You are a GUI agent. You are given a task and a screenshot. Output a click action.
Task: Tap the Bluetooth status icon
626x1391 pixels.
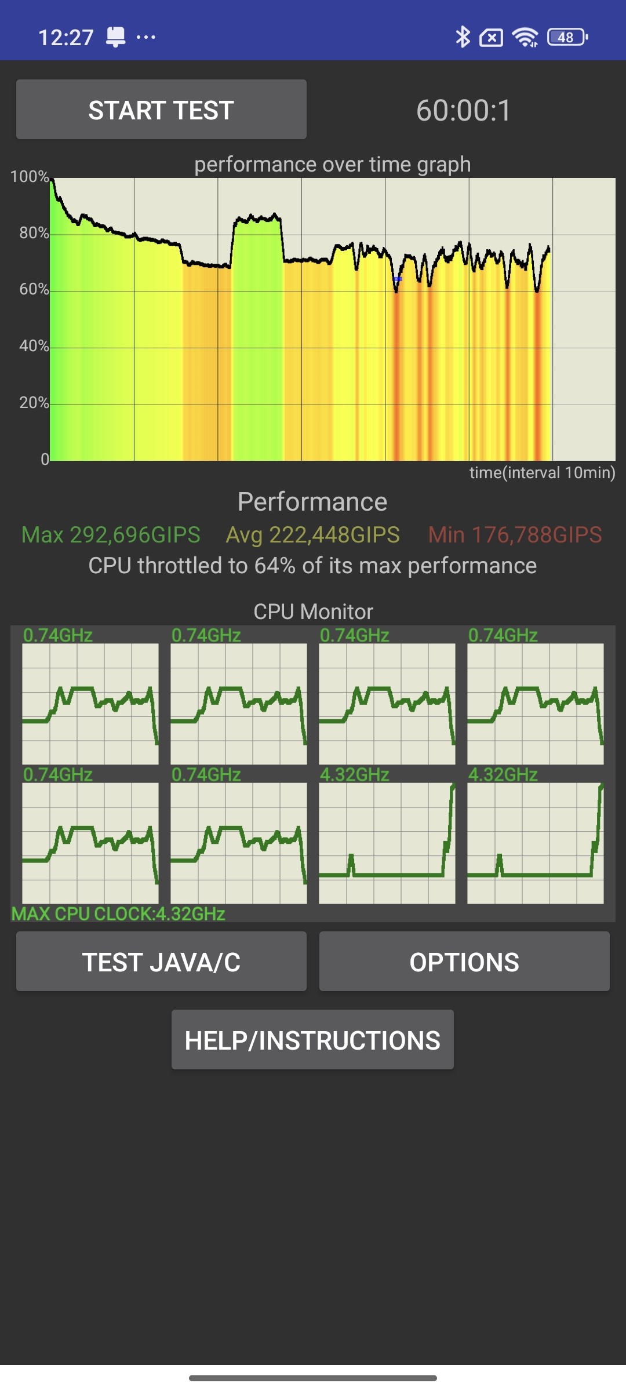[463, 38]
